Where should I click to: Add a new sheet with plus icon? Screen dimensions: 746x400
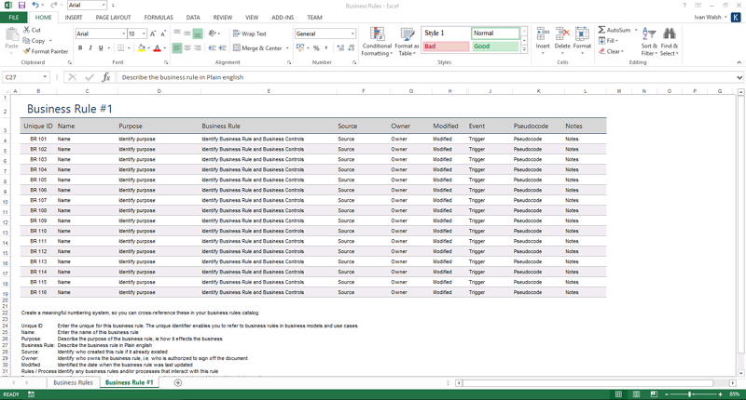(x=178, y=382)
